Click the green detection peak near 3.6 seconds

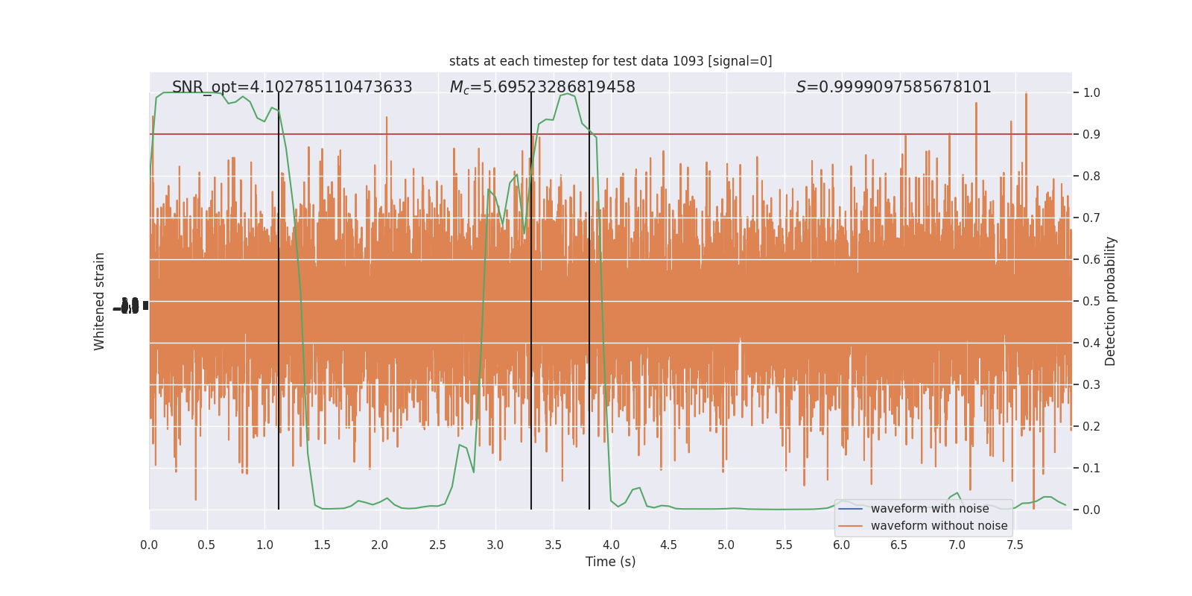click(568, 94)
